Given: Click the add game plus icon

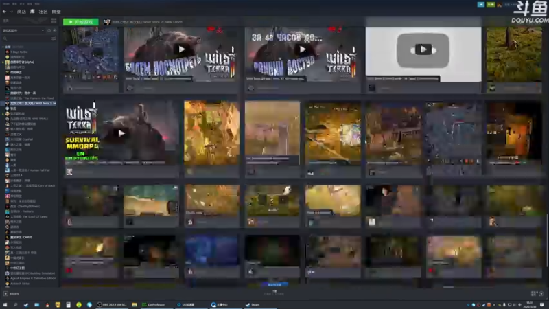Looking at the screenshot, I should click(5, 294).
